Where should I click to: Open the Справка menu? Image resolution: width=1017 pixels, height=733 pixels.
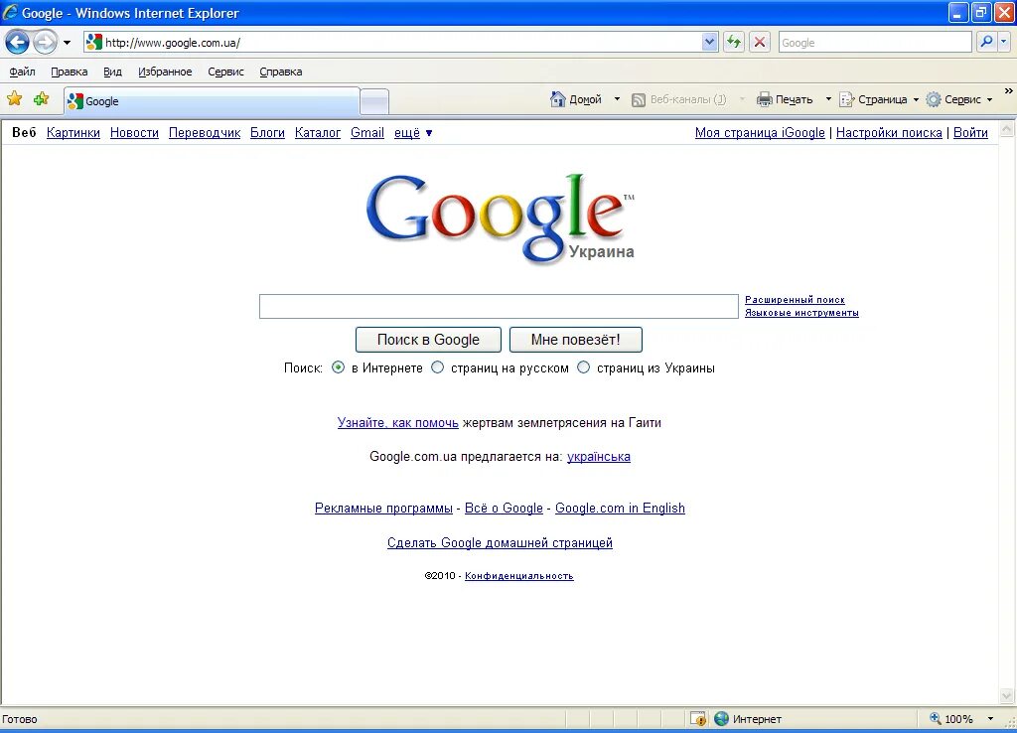coord(281,72)
